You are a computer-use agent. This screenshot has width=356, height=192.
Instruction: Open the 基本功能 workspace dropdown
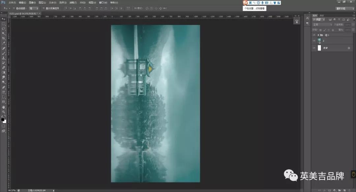pos(345,8)
